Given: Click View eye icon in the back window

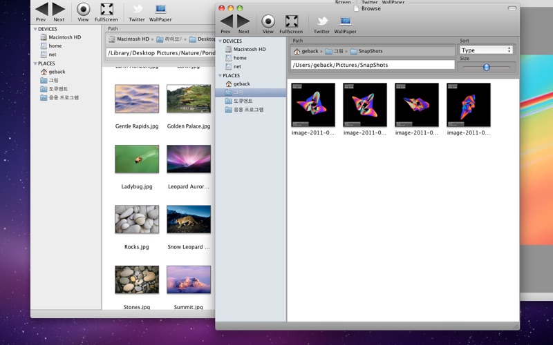Looking at the screenshot, I should [83, 9].
